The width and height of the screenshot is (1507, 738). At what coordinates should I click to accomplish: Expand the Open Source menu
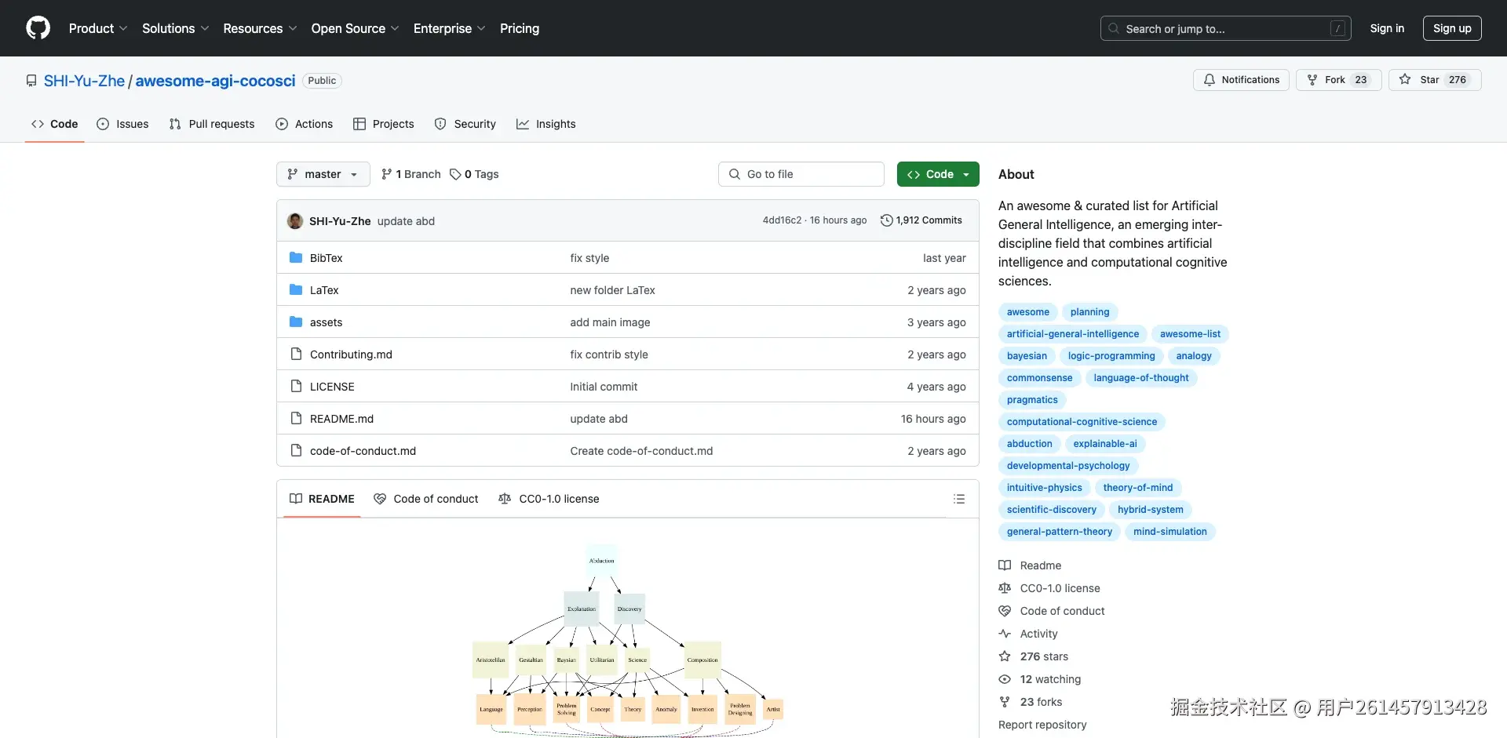tap(355, 28)
